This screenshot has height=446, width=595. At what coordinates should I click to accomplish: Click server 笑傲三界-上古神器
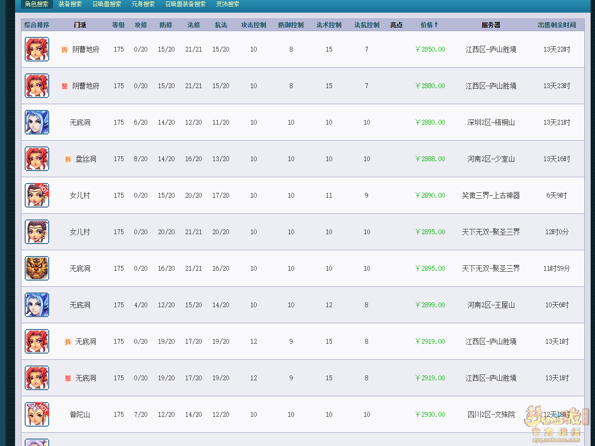coord(491,195)
